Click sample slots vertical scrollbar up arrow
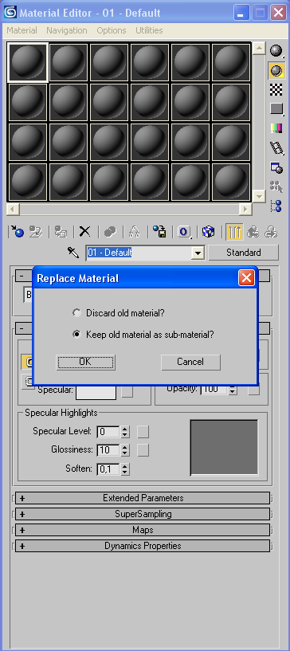The height and width of the screenshot is (651, 290). pos(259,48)
